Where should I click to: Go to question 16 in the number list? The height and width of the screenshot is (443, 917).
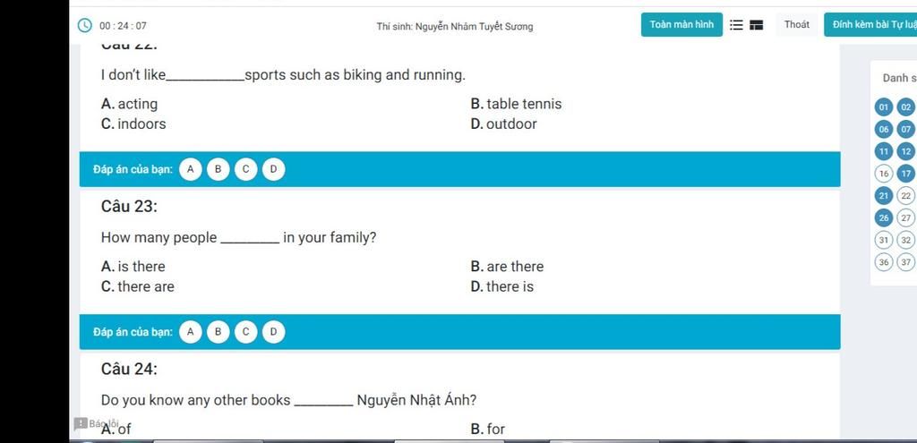[x=884, y=174]
